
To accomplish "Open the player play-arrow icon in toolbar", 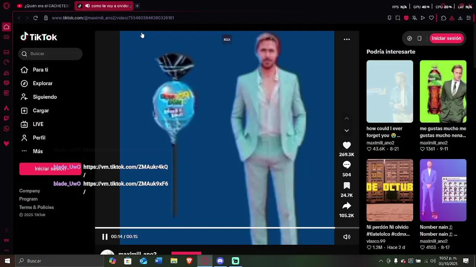I will [423, 18].
